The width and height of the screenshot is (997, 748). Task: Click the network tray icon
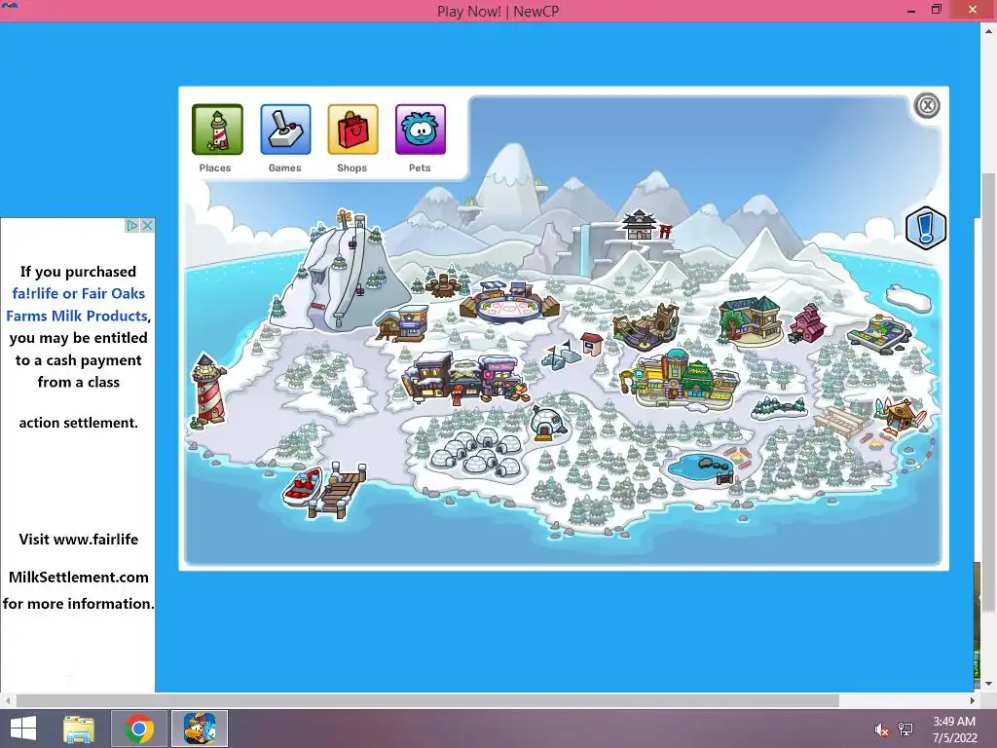tap(905, 729)
